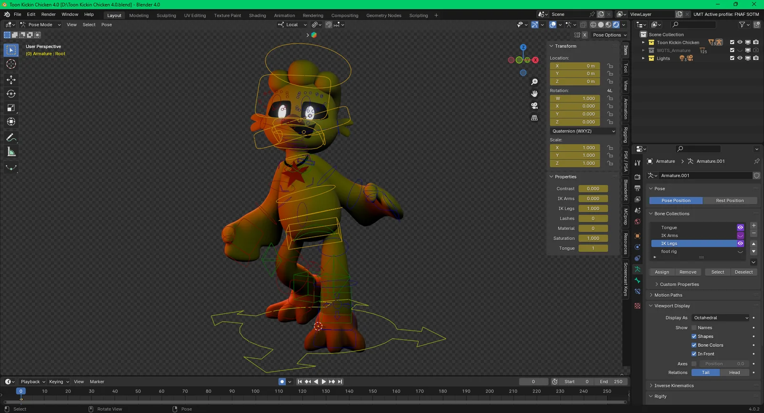Open the Rigging sidebar tab
The image size is (764, 413).
click(626, 134)
